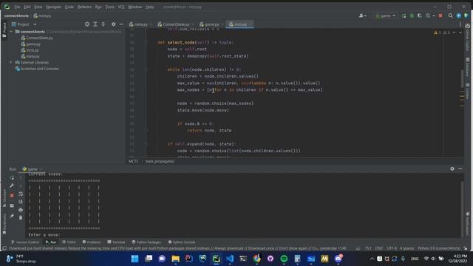
Task: Open game.py in project tree
Action: click(31, 44)
